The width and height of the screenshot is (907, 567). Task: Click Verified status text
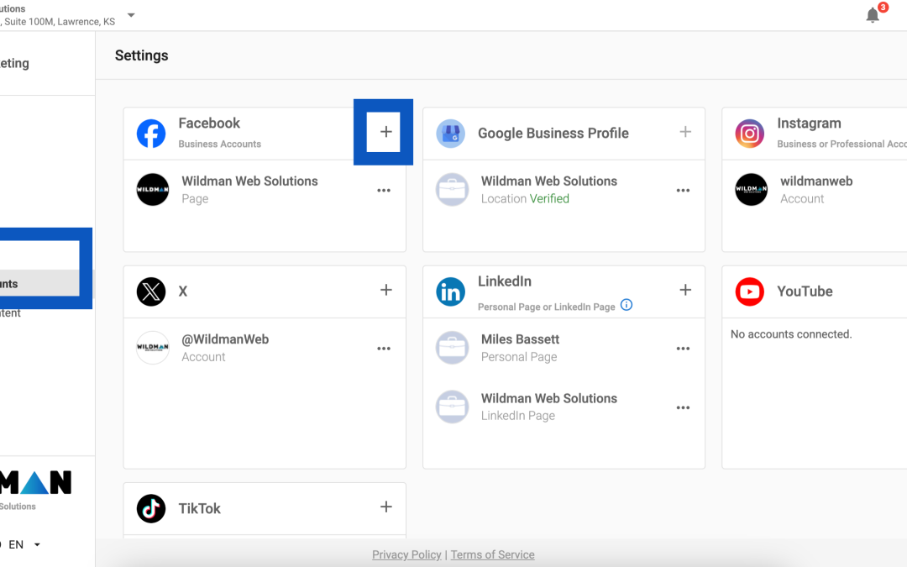(x=549, y=198)
